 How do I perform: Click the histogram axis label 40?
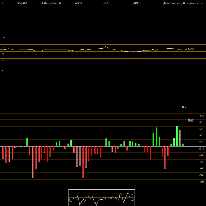(x=201, y=136)
